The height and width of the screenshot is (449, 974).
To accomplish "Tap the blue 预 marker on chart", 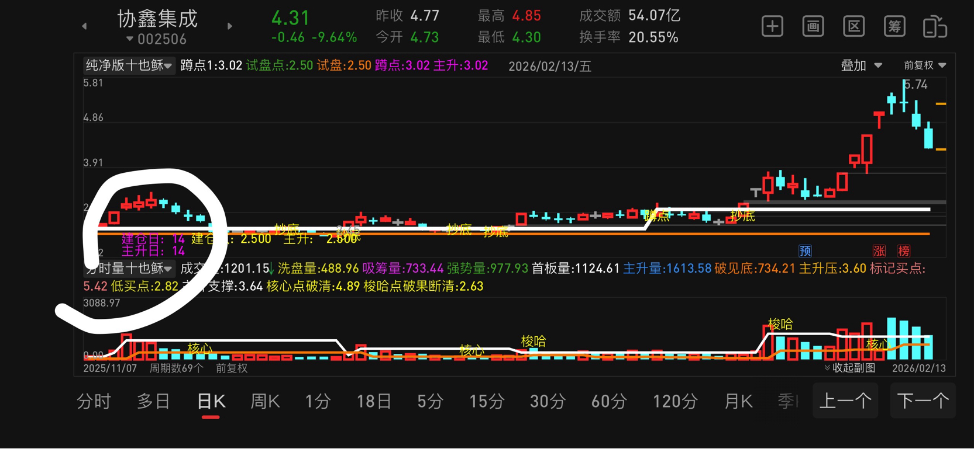I will 806,251.
